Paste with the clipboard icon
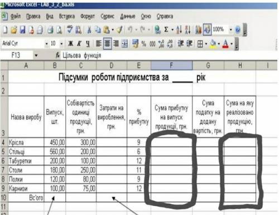Image resolution: width=279 pixels, height=215 pixels. click(107, 30)
